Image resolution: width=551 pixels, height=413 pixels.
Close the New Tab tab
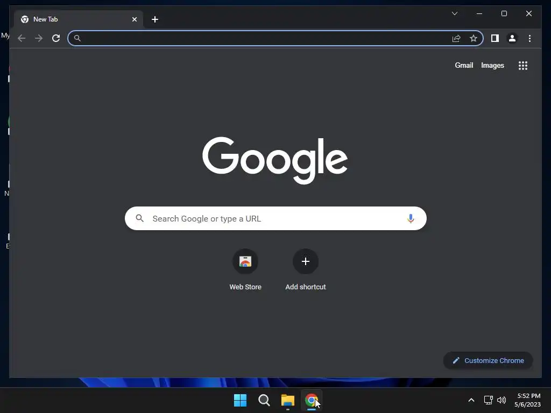pos(134,19)
